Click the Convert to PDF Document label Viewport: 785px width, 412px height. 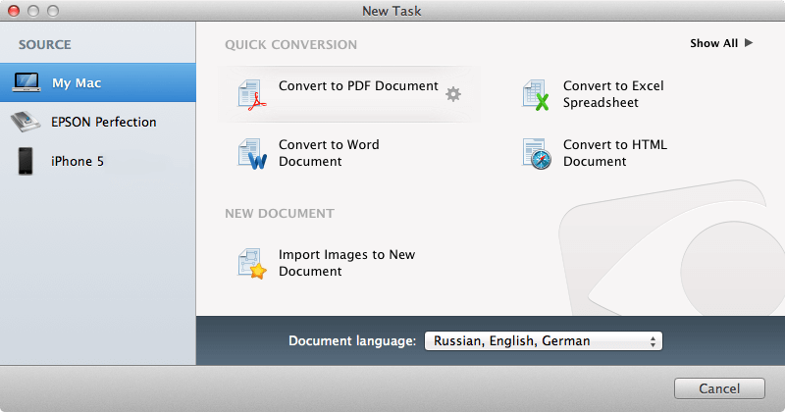point(358,86)
